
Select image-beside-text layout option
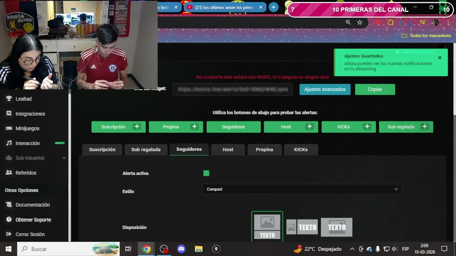tap(302, 227)
